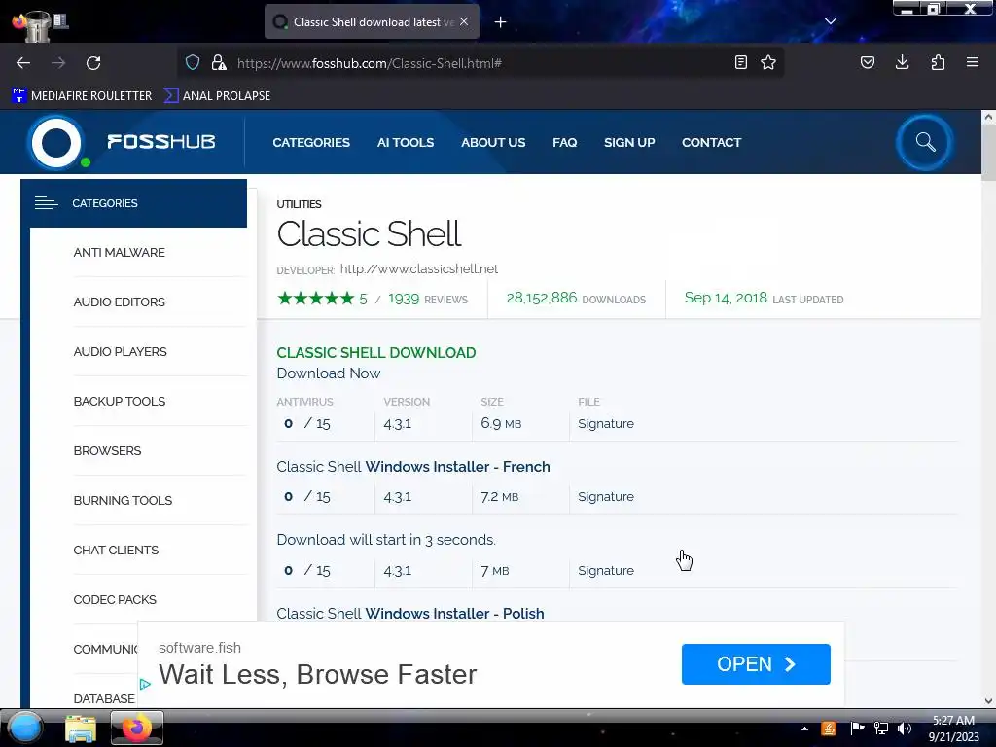Click the browser forward arrow
996x747 pixels.
[x=57, y=63]
